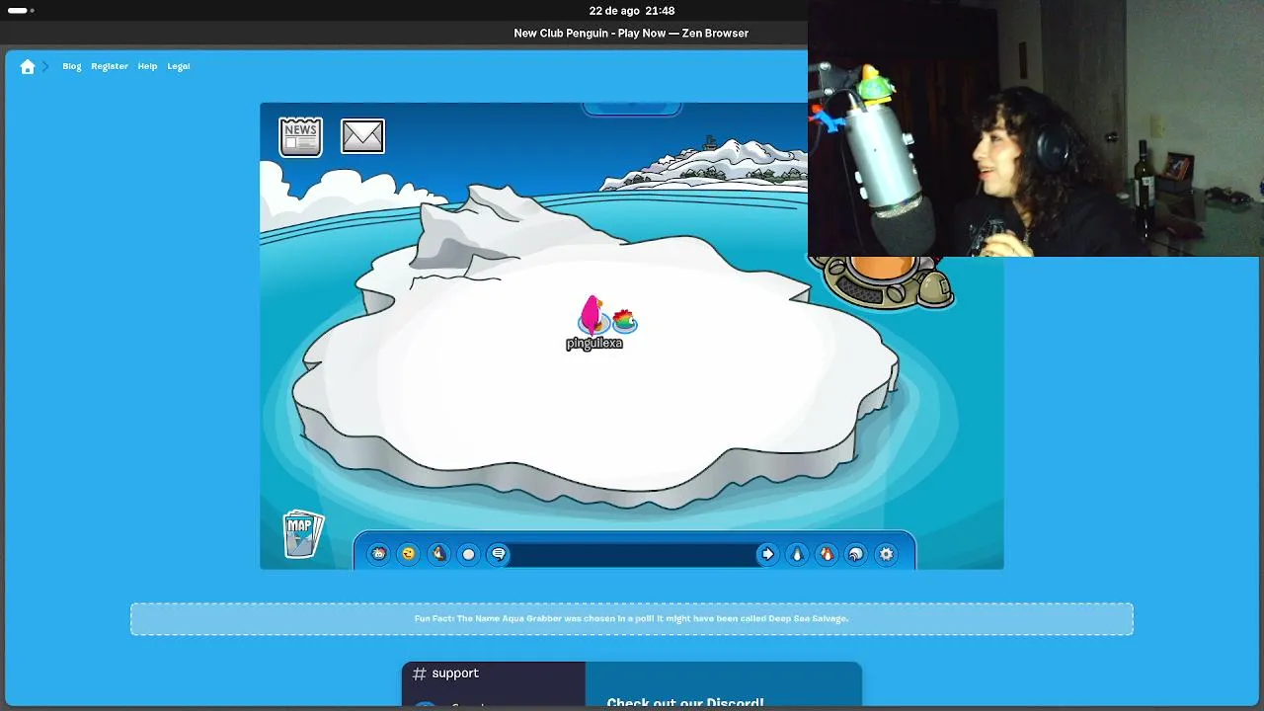Open the Register link
1264x711 pixels.
pos(110,66)
